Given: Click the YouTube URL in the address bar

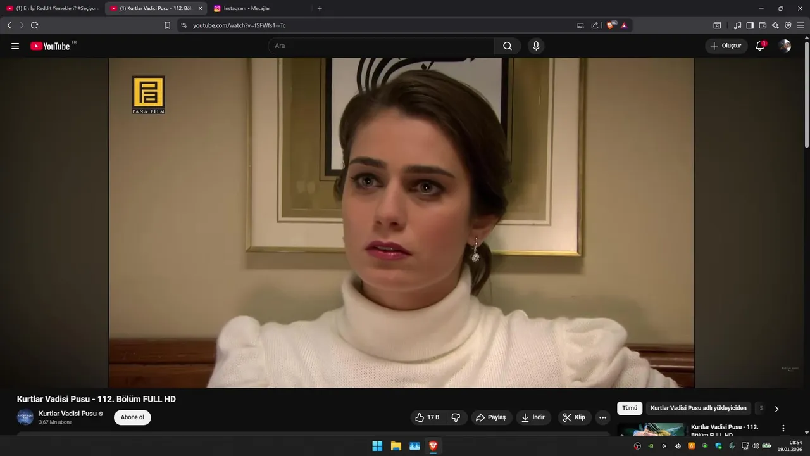Looking at the screenshot, I should pyautogui.click(x=239, y=25).
